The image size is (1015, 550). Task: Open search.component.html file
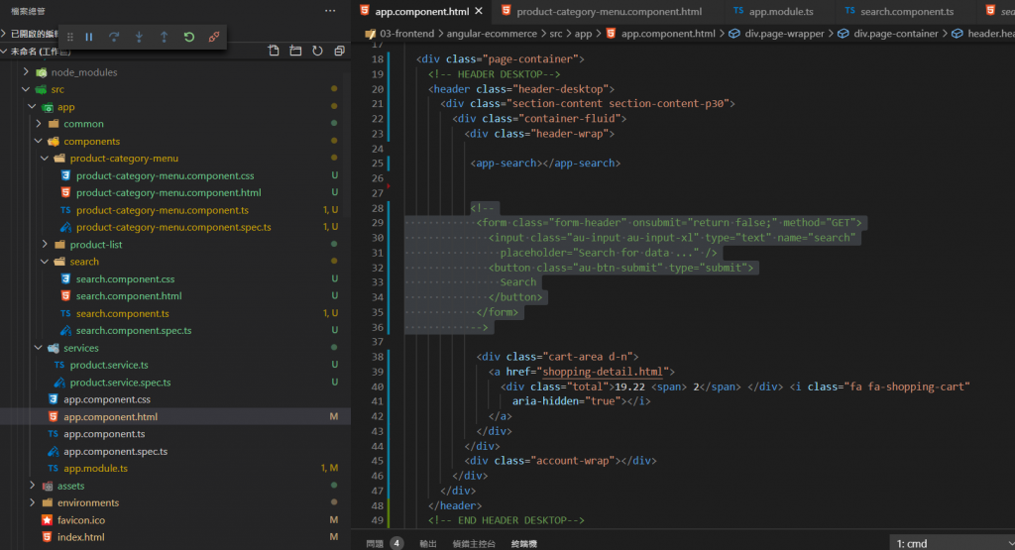coord(129,295)
